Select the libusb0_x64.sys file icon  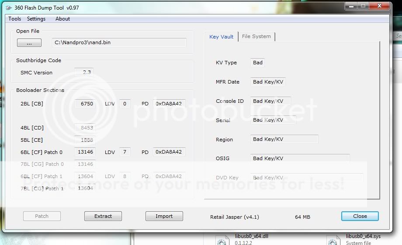pyautogui.click(x=333, y=240)
